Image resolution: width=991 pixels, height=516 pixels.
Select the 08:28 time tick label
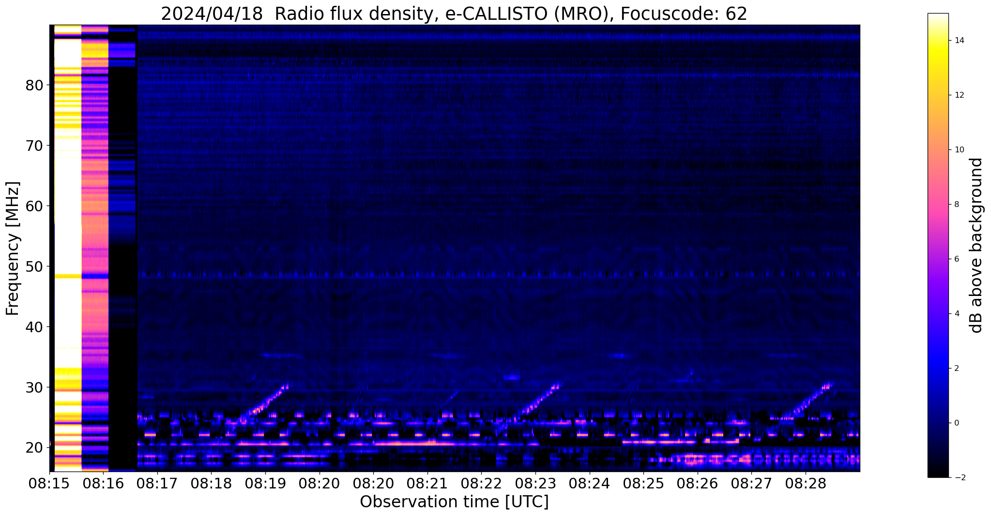tap(806, 484)
